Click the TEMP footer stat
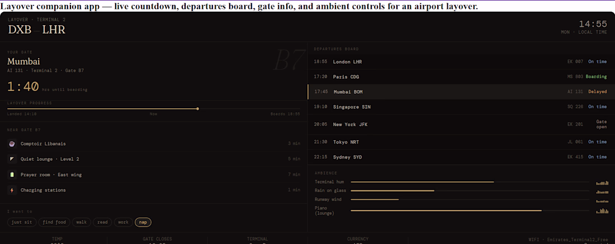 [57, 239]
